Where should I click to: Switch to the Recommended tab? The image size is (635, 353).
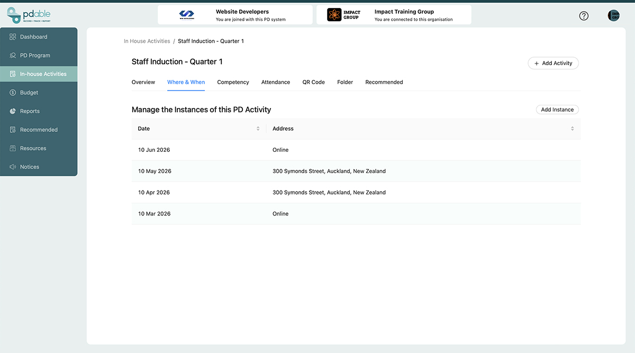click(x=384, y=82)
